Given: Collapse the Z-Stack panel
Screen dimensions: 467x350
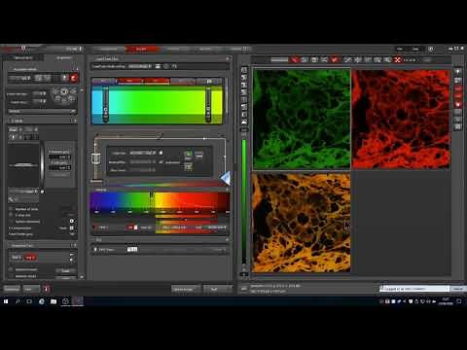Looking at the screenshot, I should (75, 121).
